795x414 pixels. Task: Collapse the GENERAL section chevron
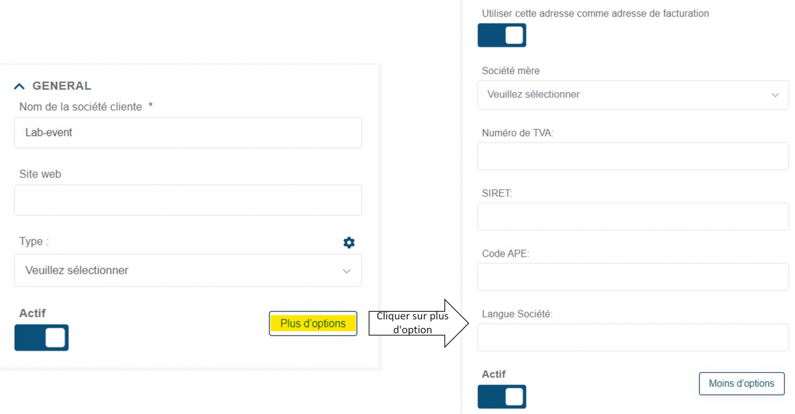19,86
